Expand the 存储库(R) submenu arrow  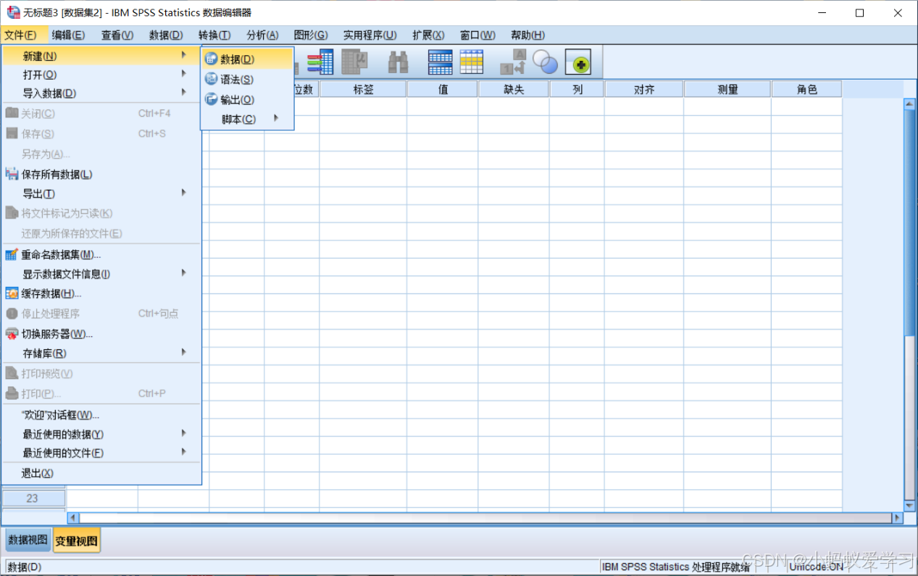[184, 352]
